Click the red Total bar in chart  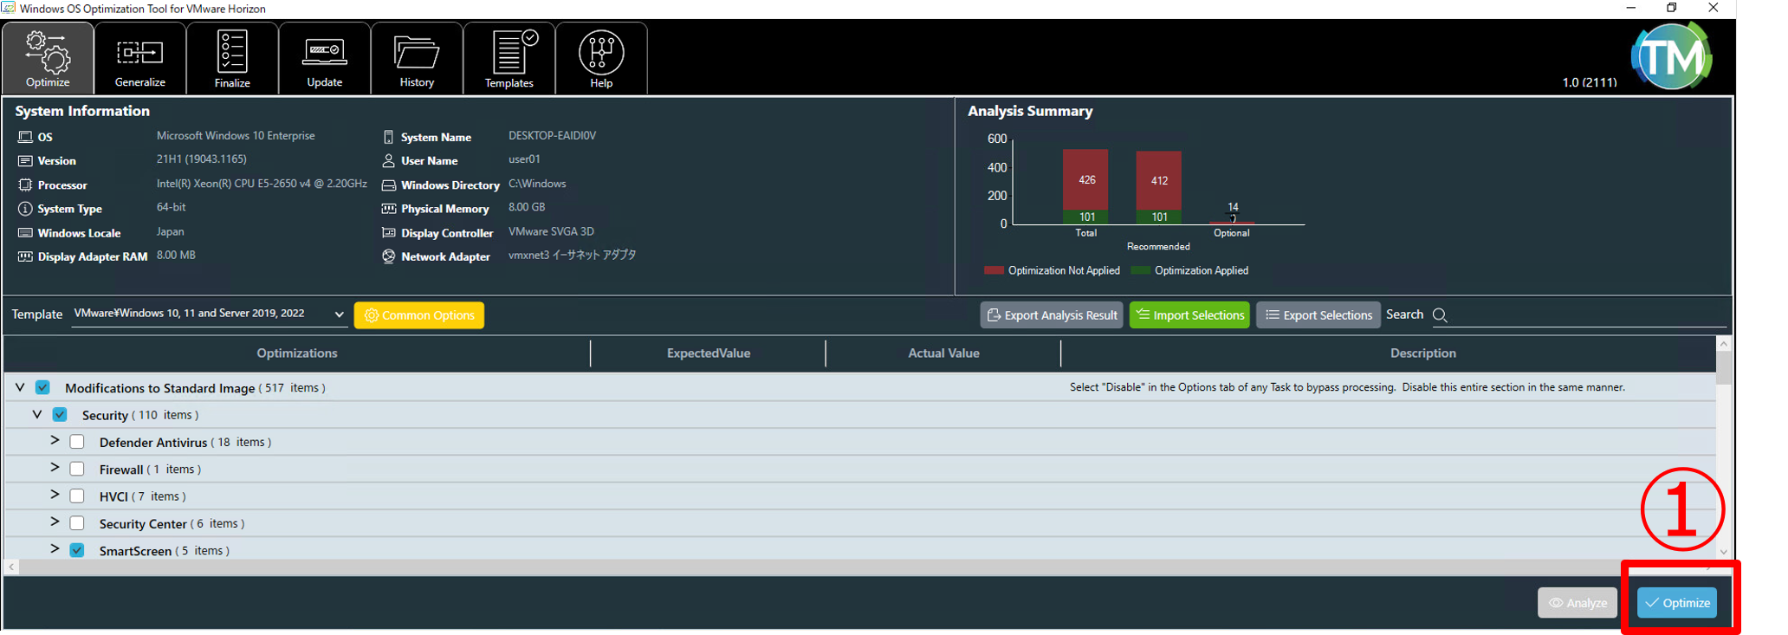[1085, 179]
